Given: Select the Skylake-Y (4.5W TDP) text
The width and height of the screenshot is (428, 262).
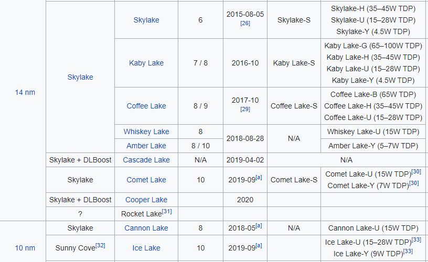Looking at the screenshot, I should tap(373, 31).
